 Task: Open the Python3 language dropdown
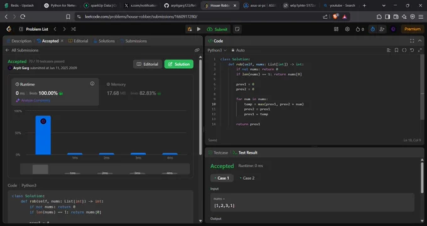(217, 50)
